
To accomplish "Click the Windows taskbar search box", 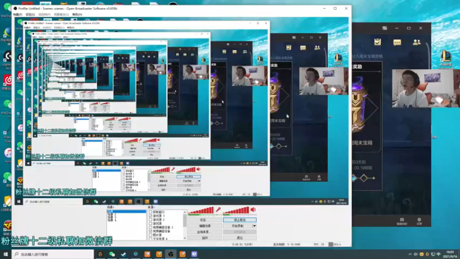I will tap(53, 254).
